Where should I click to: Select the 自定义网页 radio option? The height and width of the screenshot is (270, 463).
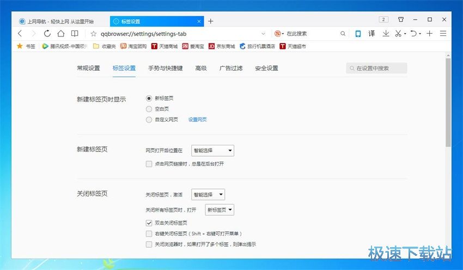point(149,120)
